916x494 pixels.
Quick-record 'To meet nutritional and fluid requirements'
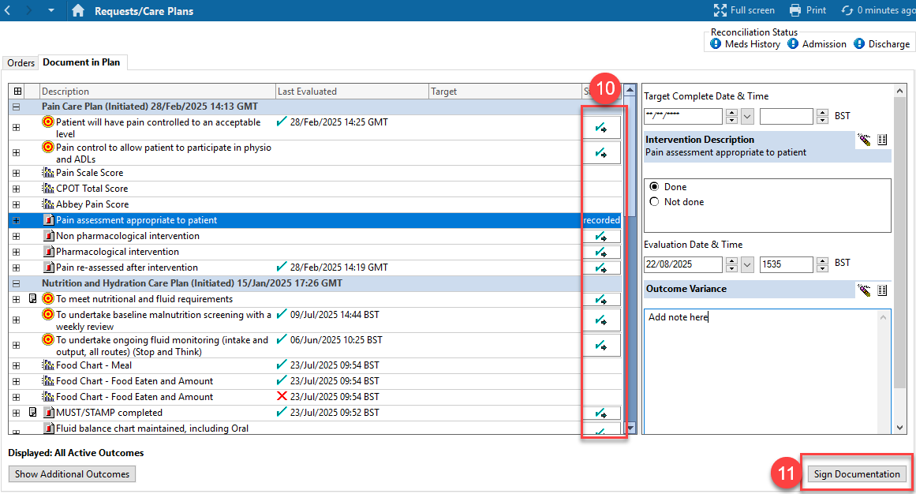tap(601, 299)
